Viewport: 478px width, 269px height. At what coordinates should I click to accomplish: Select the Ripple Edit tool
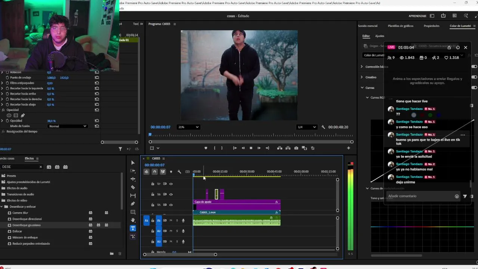point(133,179)
